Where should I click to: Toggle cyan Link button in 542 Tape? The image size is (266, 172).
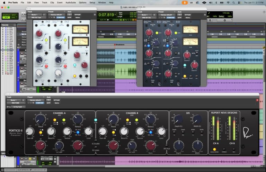pos(75,65)
